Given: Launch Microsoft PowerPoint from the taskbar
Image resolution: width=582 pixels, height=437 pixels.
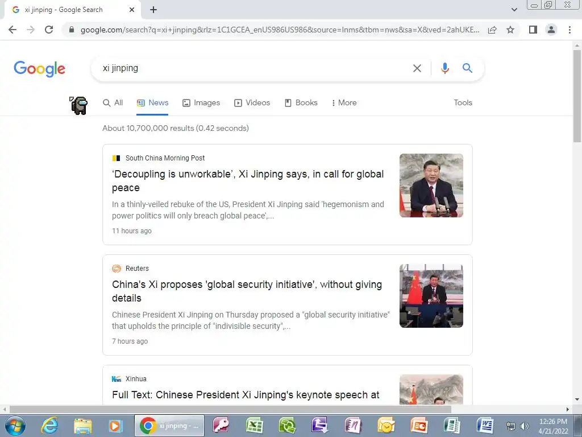Looking at the screenshot, I should coord(419,426).
